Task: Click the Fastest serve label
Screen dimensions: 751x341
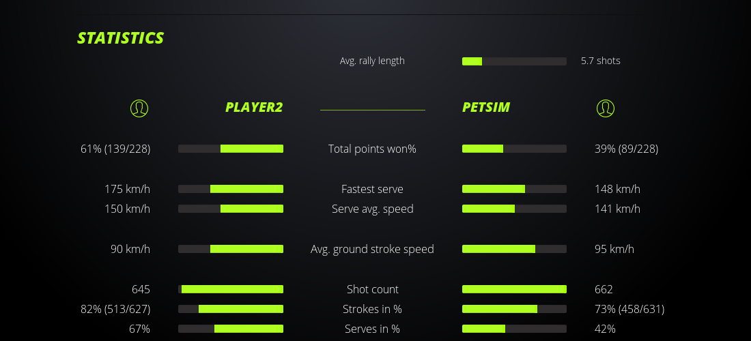Action: 372,189
